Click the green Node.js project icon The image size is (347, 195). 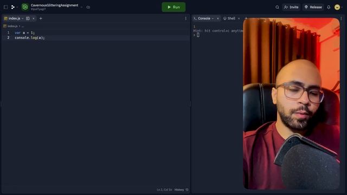[x=25, y=7]
